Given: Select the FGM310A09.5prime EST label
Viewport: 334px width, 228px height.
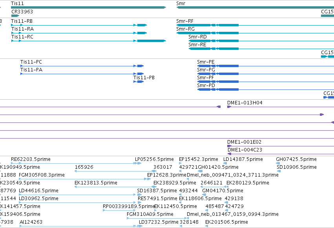Looking at the screenshot, I should pos(150,214).
